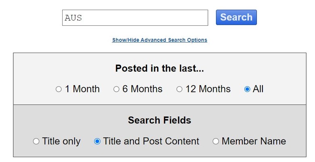Screen dimensions: 315x162
Task: Click the 'Search Fields' heading
Action: click(x=160, y=120)
